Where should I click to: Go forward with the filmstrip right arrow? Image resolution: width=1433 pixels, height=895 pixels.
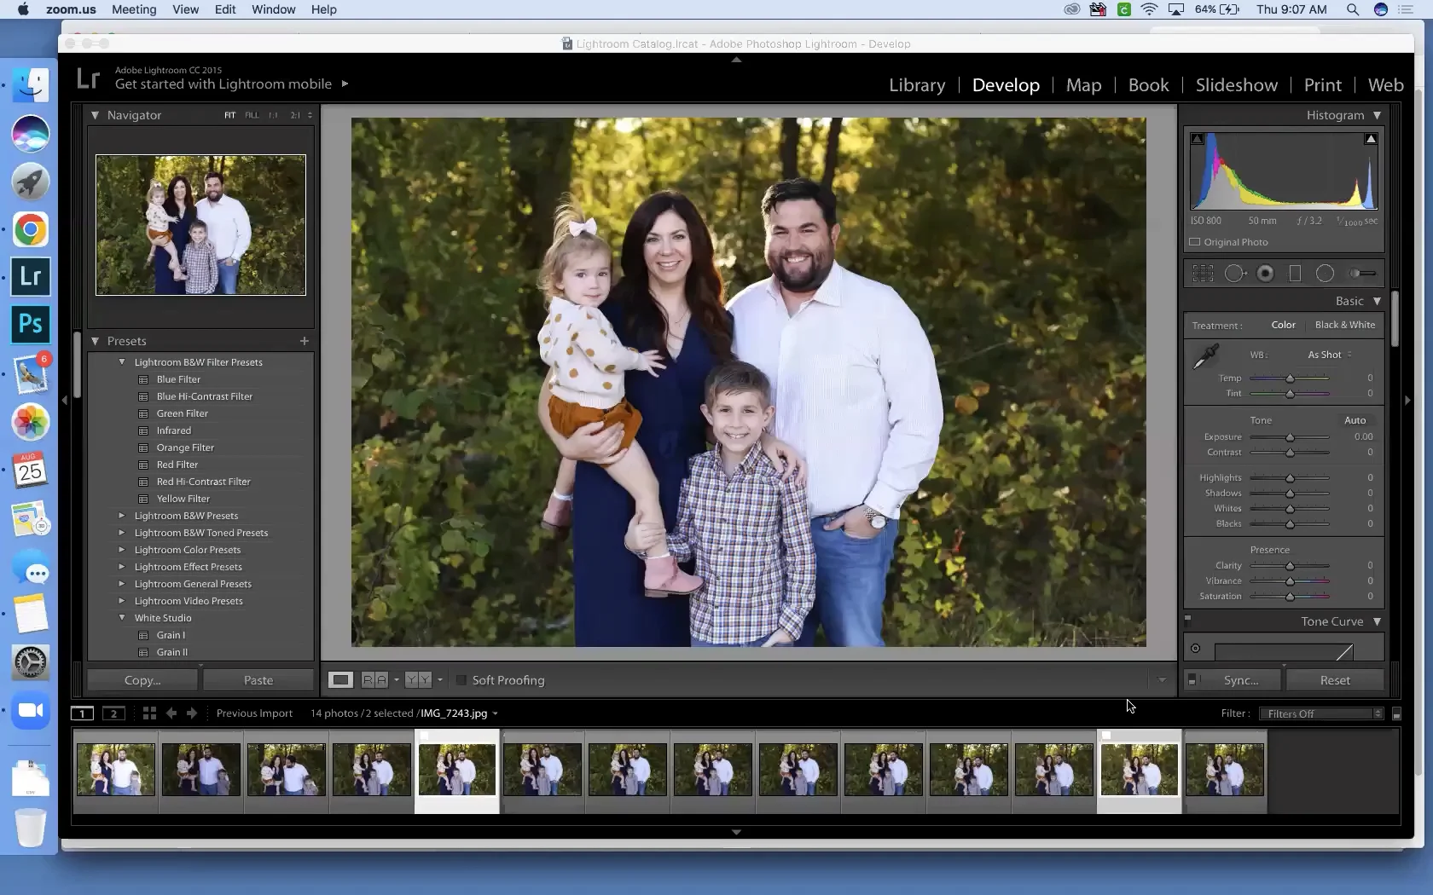[192, 713]
